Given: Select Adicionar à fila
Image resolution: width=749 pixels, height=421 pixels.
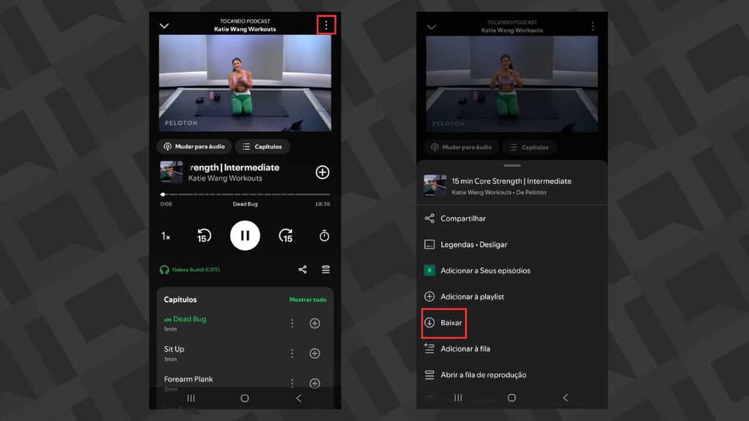Looking at the screenshot, I should (x=512, y=349).
